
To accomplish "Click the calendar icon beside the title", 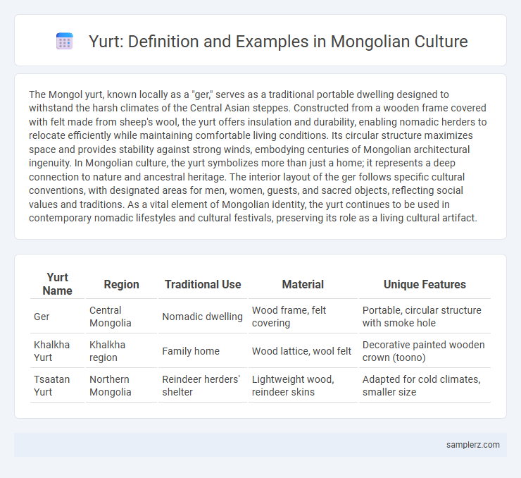I will coord(65,42).
